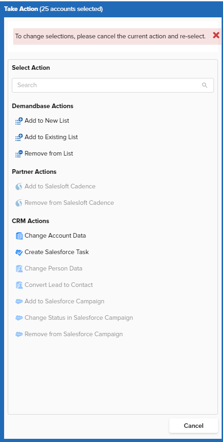Click Convert Lead to Contact option
Viewport: 223px width, 442px height.
click(59, 285)
